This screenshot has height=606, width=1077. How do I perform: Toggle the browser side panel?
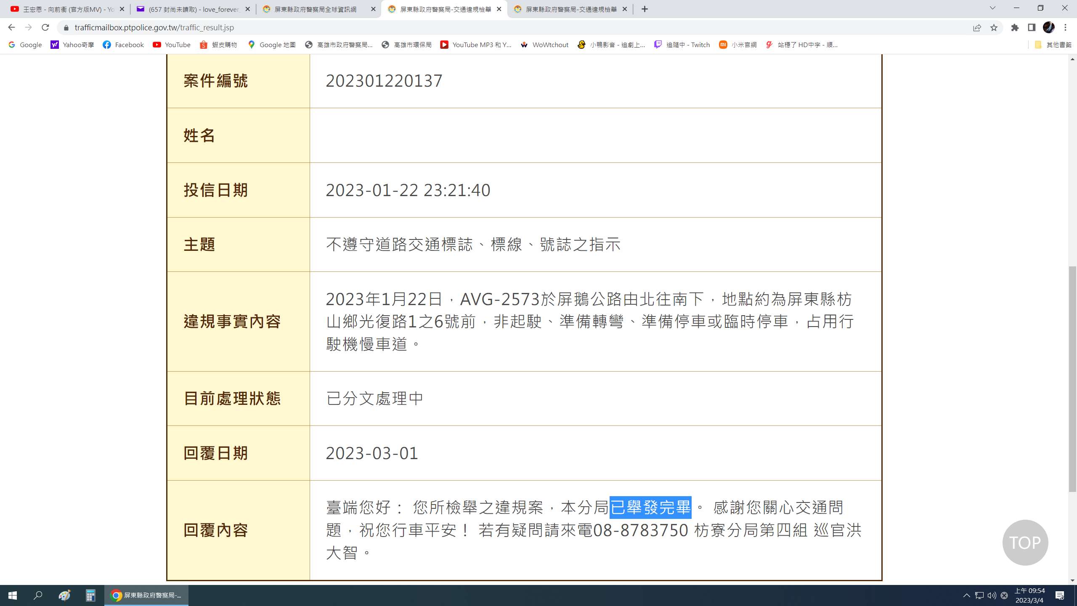1032,27
